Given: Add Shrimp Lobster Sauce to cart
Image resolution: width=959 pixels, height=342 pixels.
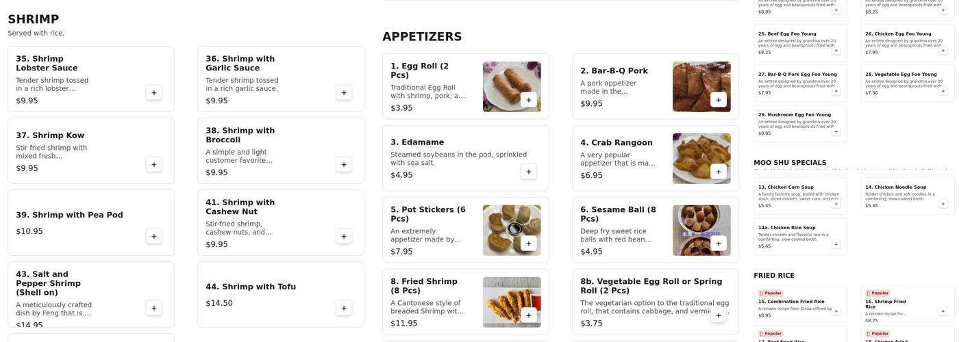Looking at the screenshot, I should [153, 93].
